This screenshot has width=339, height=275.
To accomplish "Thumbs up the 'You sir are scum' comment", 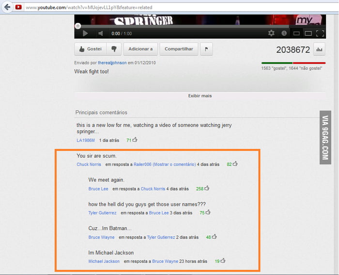I will tap(235, 164).
